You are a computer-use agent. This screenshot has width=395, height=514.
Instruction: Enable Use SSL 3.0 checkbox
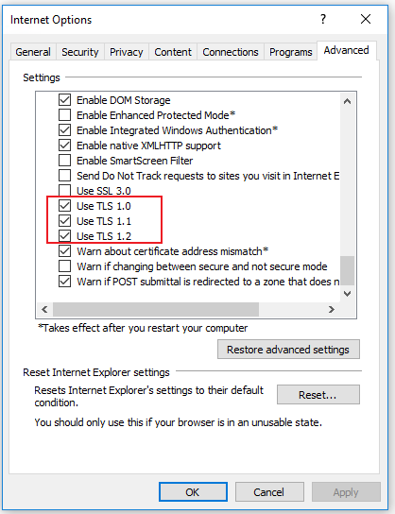(x=64, y=191)
